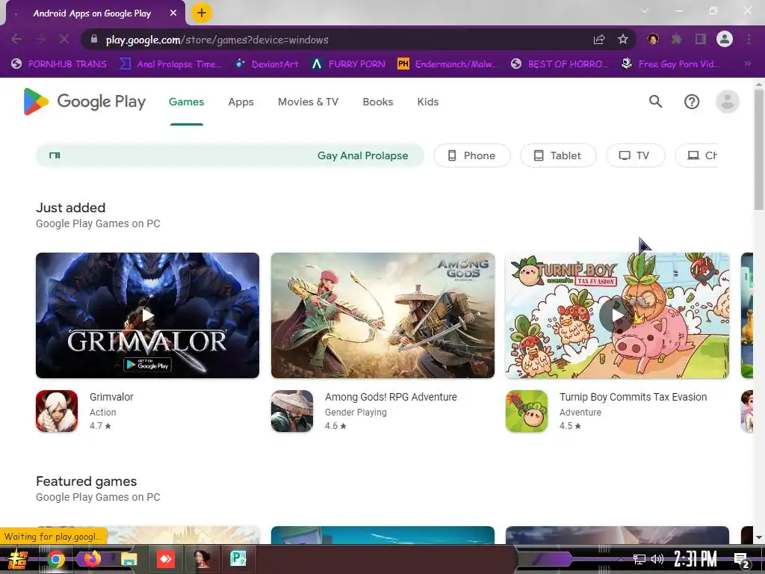
Task: Click the Among Gods app icon
Action: (x=292, y=411)
